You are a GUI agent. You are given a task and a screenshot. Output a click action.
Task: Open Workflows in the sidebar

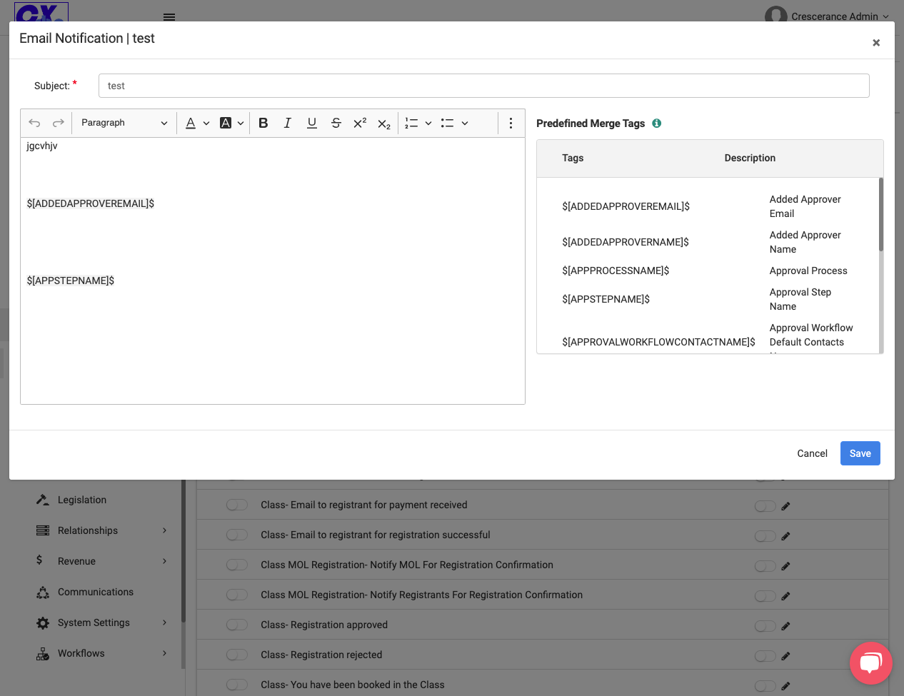(81, 653)
